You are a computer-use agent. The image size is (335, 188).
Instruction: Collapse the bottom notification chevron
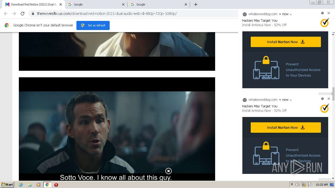[291, 100]
